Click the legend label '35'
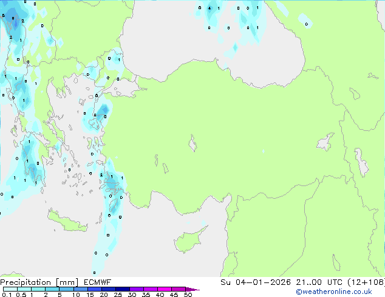This screenshot has height=297, width=385. 146,295
